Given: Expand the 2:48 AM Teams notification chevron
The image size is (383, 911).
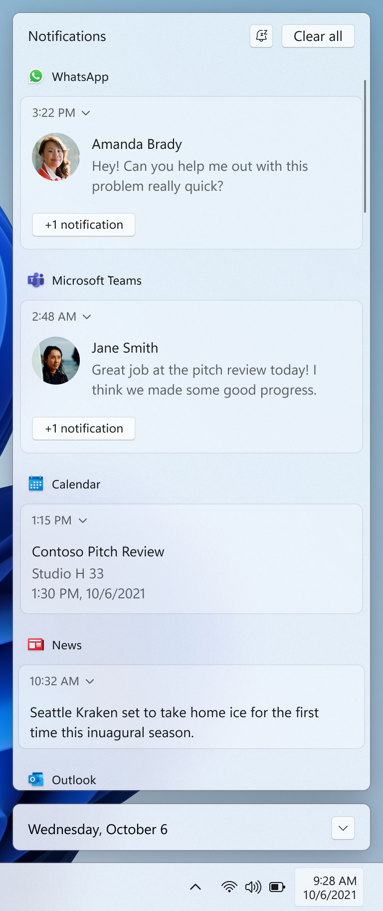Looking at the screenshot, I should point(87,317).
